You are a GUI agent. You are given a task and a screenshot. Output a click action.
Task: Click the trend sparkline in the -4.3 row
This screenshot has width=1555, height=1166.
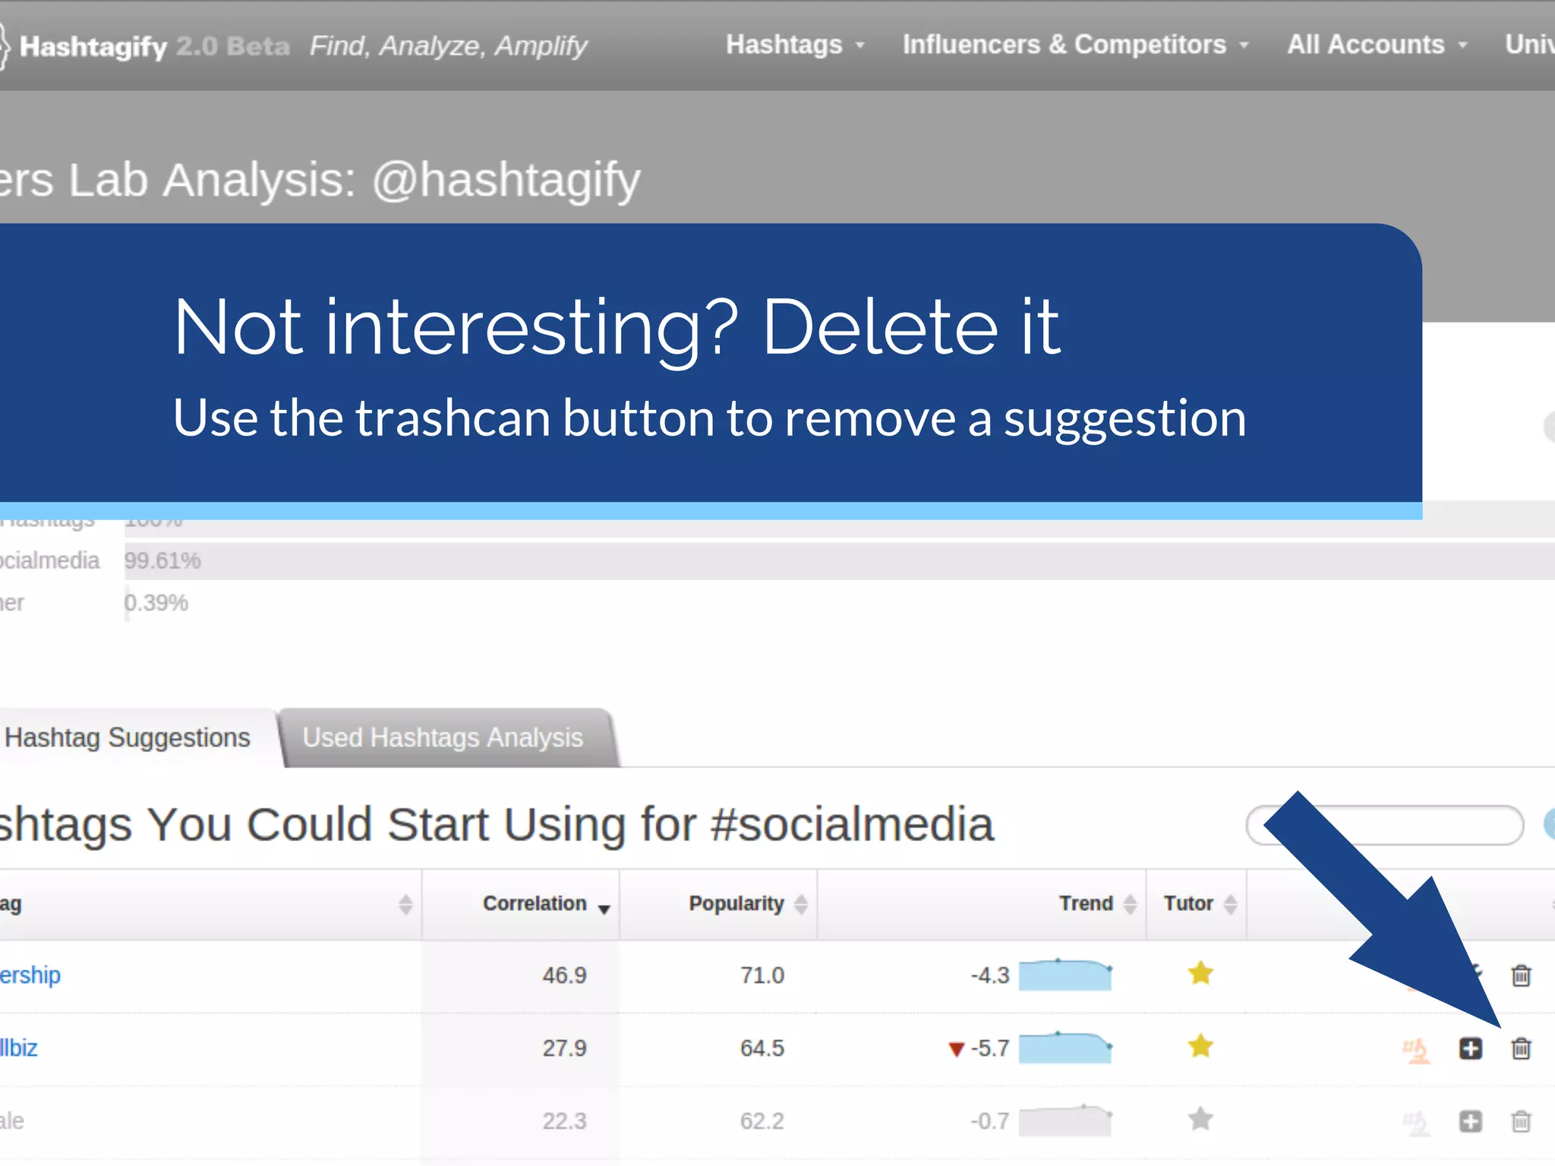(x=1065, y=975)
